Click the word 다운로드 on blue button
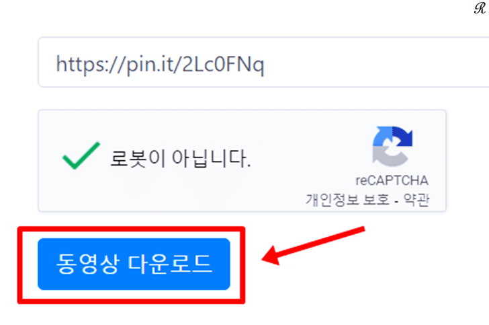 pyautogui.click(x=171, y=264)
